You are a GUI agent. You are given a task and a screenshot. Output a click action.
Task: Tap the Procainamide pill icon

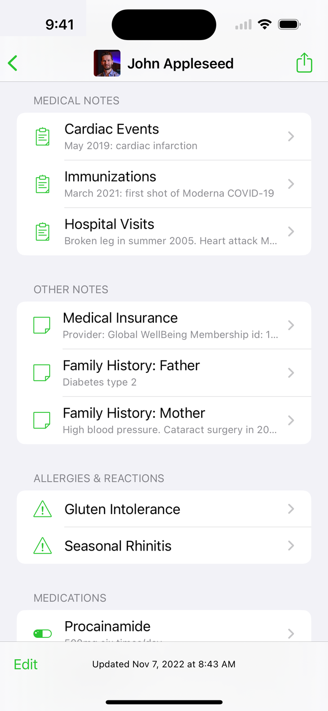coord(43,633)
